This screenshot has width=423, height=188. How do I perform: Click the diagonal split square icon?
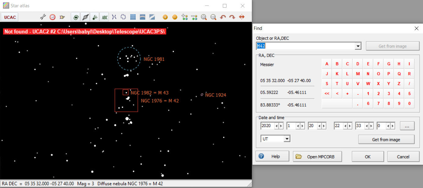click(x=152, y=17)
